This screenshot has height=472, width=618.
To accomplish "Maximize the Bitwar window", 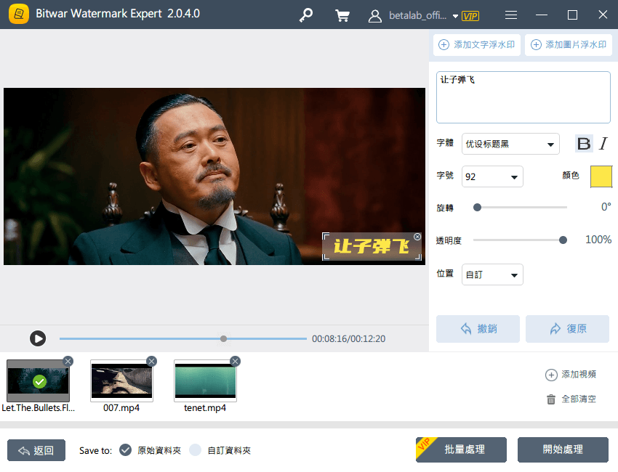I will coord(572,15).
